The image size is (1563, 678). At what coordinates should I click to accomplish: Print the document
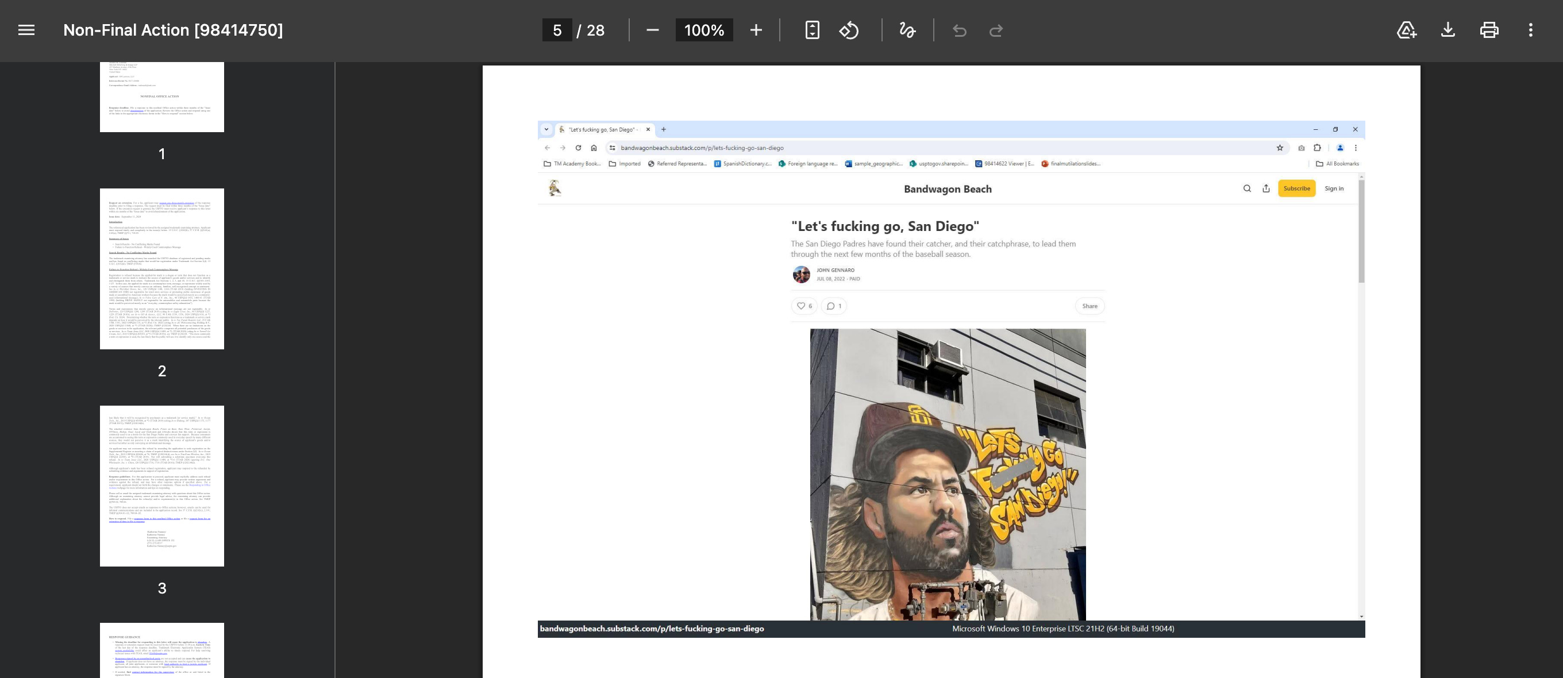click(x=1489, y=30)
